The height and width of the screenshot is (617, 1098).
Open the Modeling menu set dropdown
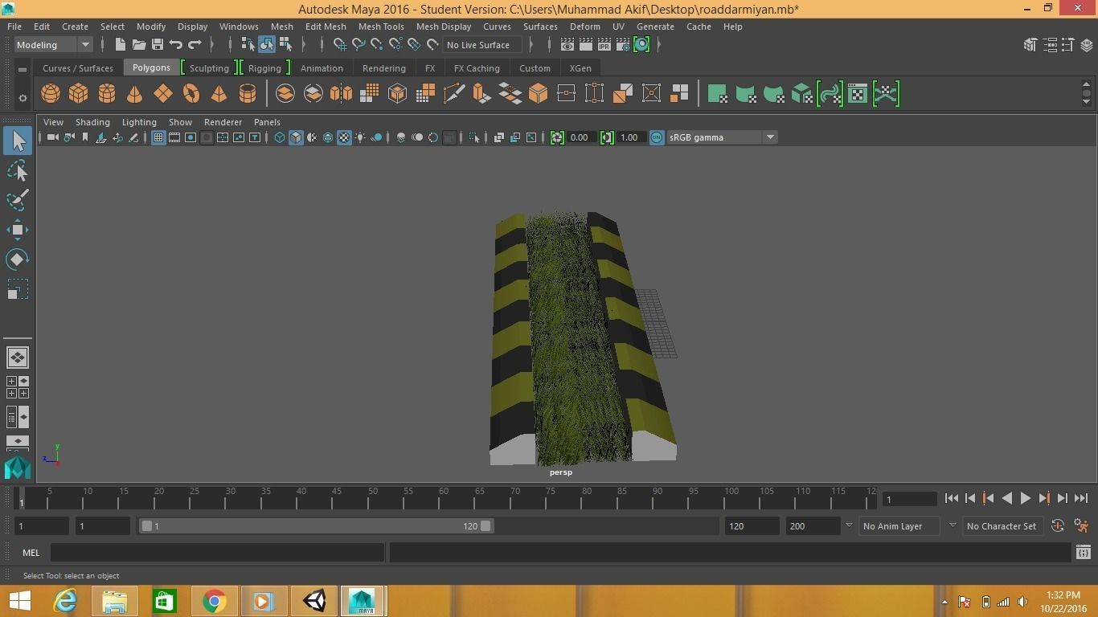click(54, 45)
